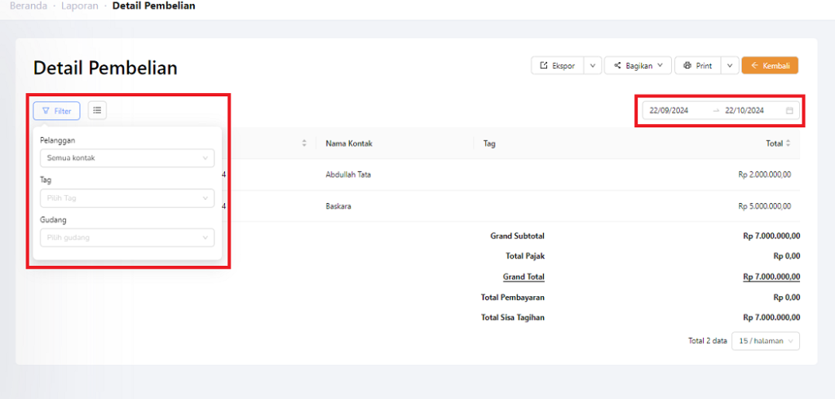Viewport: 835px width, 399px height.
Task: Click the Total Sisa Tagihan label
Action: pyautogui.click(x=513, y=317)
